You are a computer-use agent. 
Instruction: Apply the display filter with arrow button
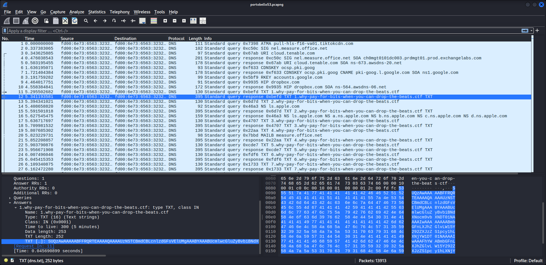(525, 31)
